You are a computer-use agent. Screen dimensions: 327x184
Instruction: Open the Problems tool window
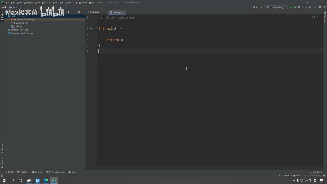[x=23, y=172]
